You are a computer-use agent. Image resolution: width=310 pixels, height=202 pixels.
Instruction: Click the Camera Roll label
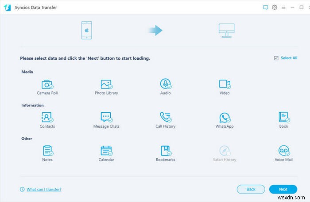[47, 93]
